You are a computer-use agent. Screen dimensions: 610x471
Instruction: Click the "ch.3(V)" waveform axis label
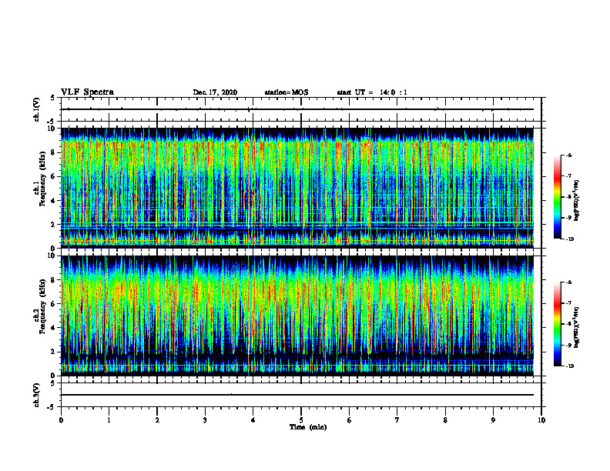click(x=36, y=395)
